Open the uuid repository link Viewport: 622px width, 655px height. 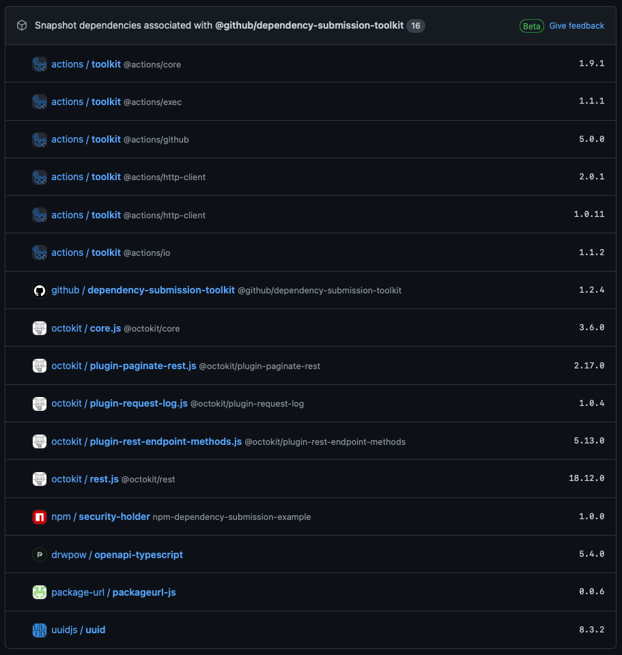tap(96, 630)
